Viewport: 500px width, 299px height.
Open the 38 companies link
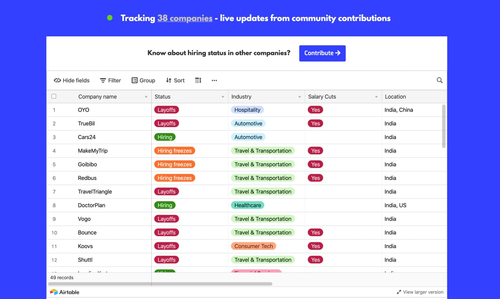(185, 18)
